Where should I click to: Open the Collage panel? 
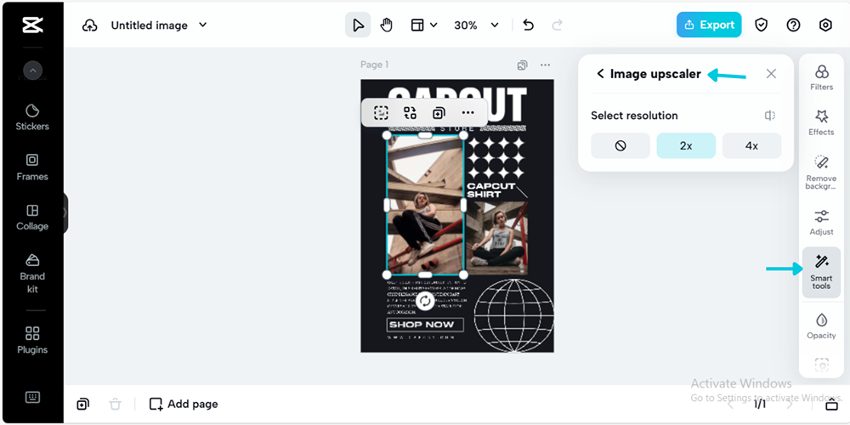point(32,217)
